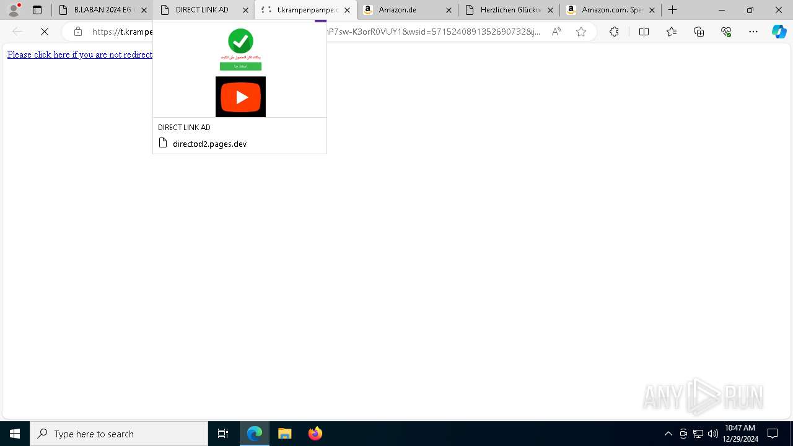Screen dimensions: 793x446
Task: Switch to the Amazon.de tab
Action: coord(407,10)
